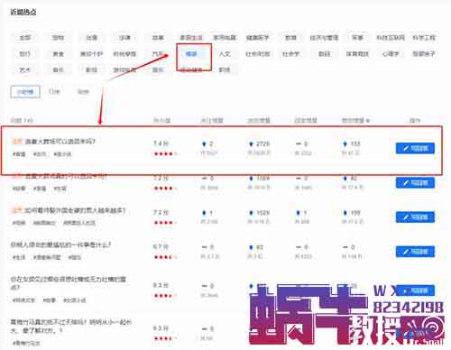Select the 健康医学 category
Screen dimensions: 451x350
point(257,38)
